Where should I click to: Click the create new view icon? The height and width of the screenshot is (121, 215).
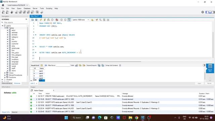[x=25, y=12]
